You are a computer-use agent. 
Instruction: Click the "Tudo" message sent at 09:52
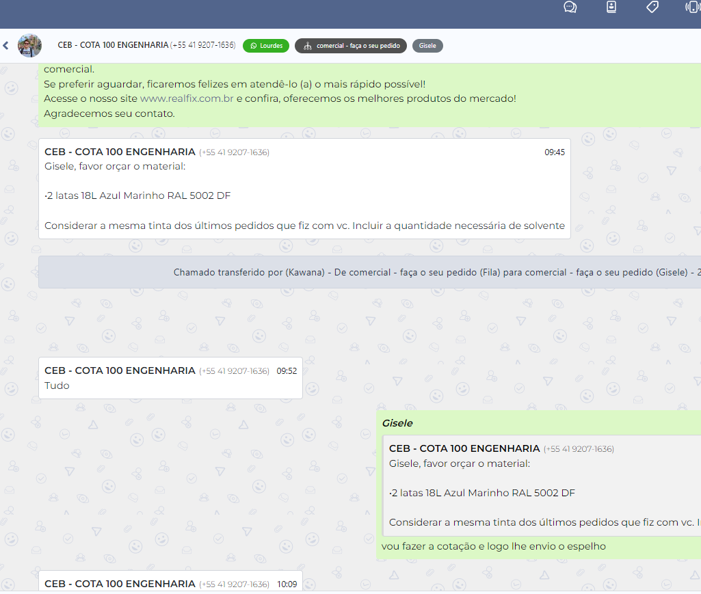pos(57,386)
